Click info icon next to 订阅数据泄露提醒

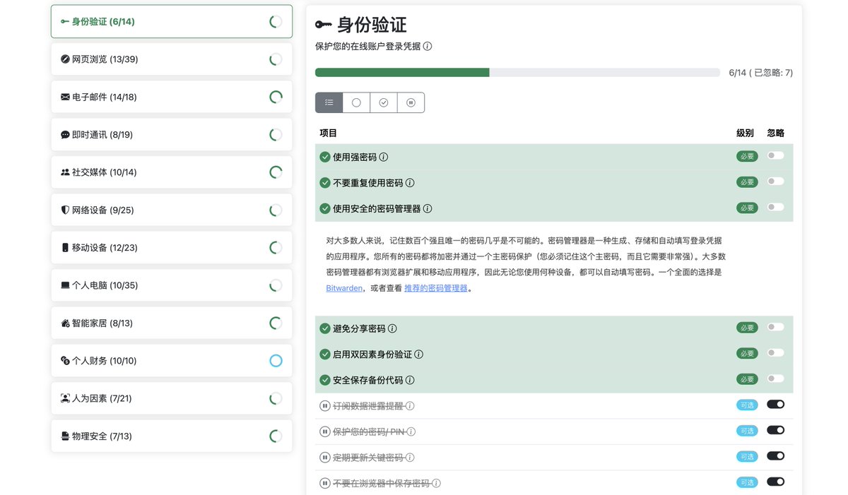410,406
